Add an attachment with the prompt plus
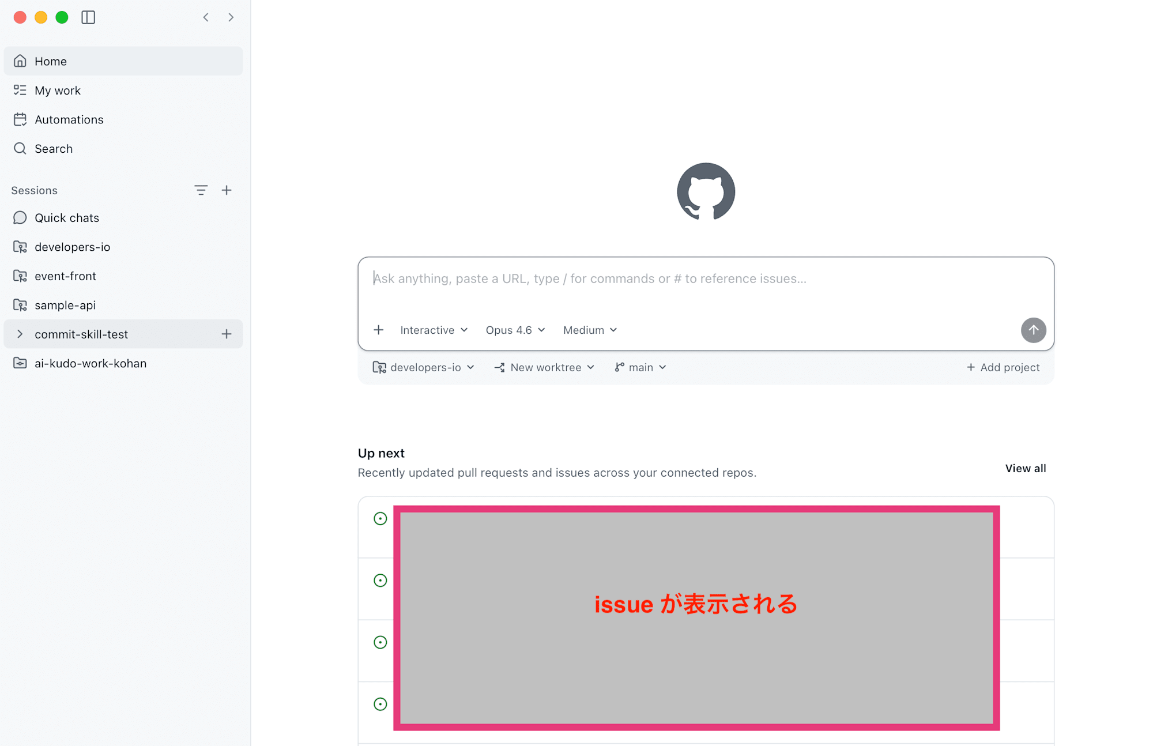This screenshot has height=746, width=1153. click(x=378, y=330)
